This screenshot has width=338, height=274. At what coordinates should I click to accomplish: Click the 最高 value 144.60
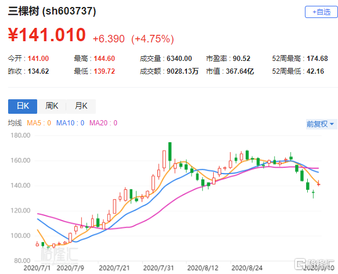point(105,59)
